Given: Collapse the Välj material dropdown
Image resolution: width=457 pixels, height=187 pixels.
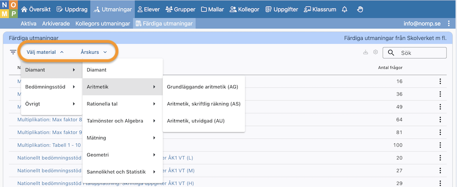Looking at the screenshot, I should point(45,52).
